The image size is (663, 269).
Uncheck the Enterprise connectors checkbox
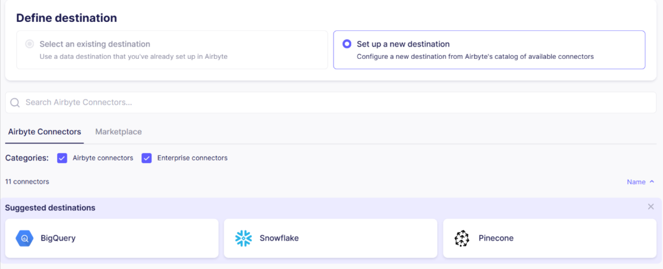coord(147,158)
